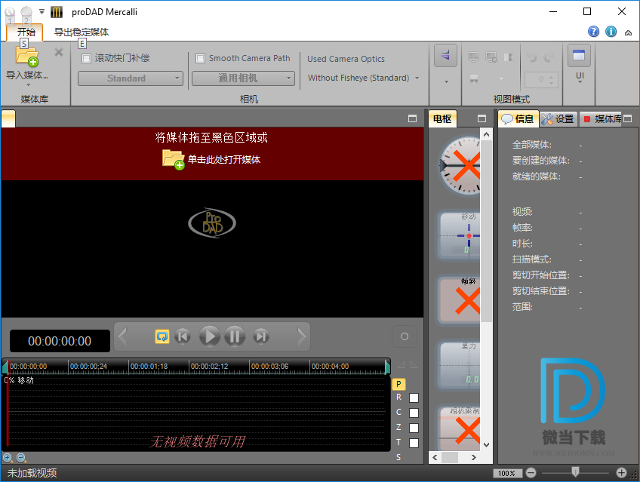Click the round record circle button

(x=405, y=336)
